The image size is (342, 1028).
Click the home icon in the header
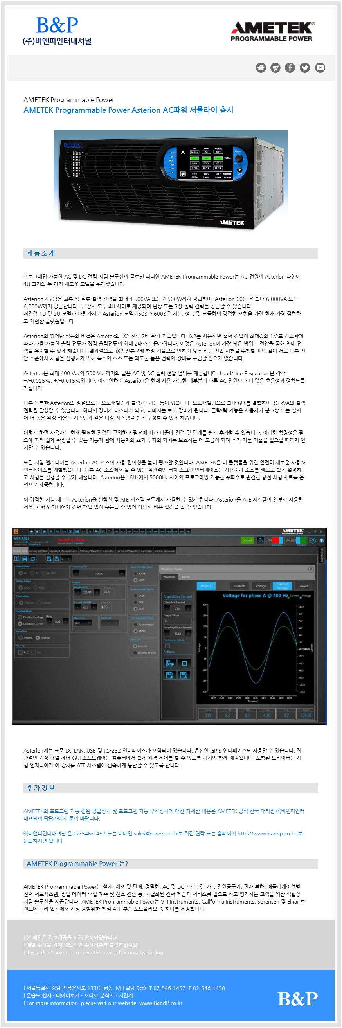(x=261, y=68)
